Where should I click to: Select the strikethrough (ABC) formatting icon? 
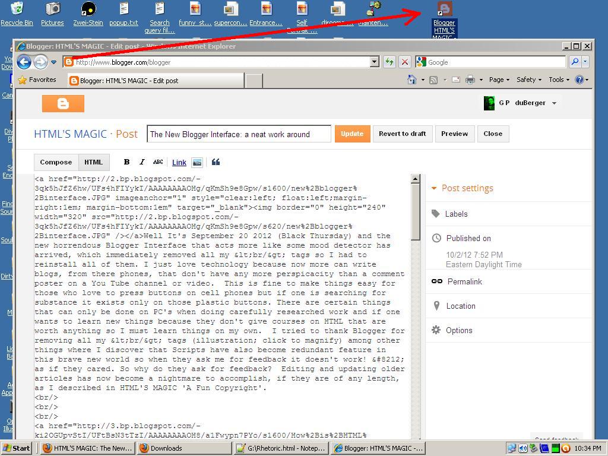tap(158, 161)
